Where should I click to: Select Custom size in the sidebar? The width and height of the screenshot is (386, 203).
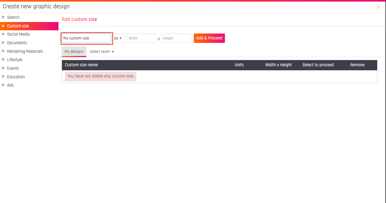[29, 26]
